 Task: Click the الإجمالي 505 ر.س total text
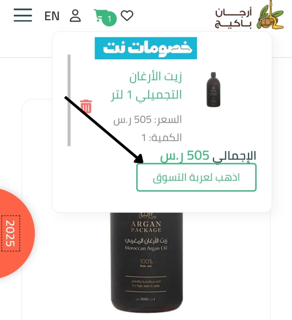208,156
